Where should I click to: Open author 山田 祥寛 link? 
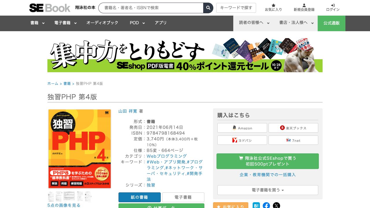pos(128,111)
